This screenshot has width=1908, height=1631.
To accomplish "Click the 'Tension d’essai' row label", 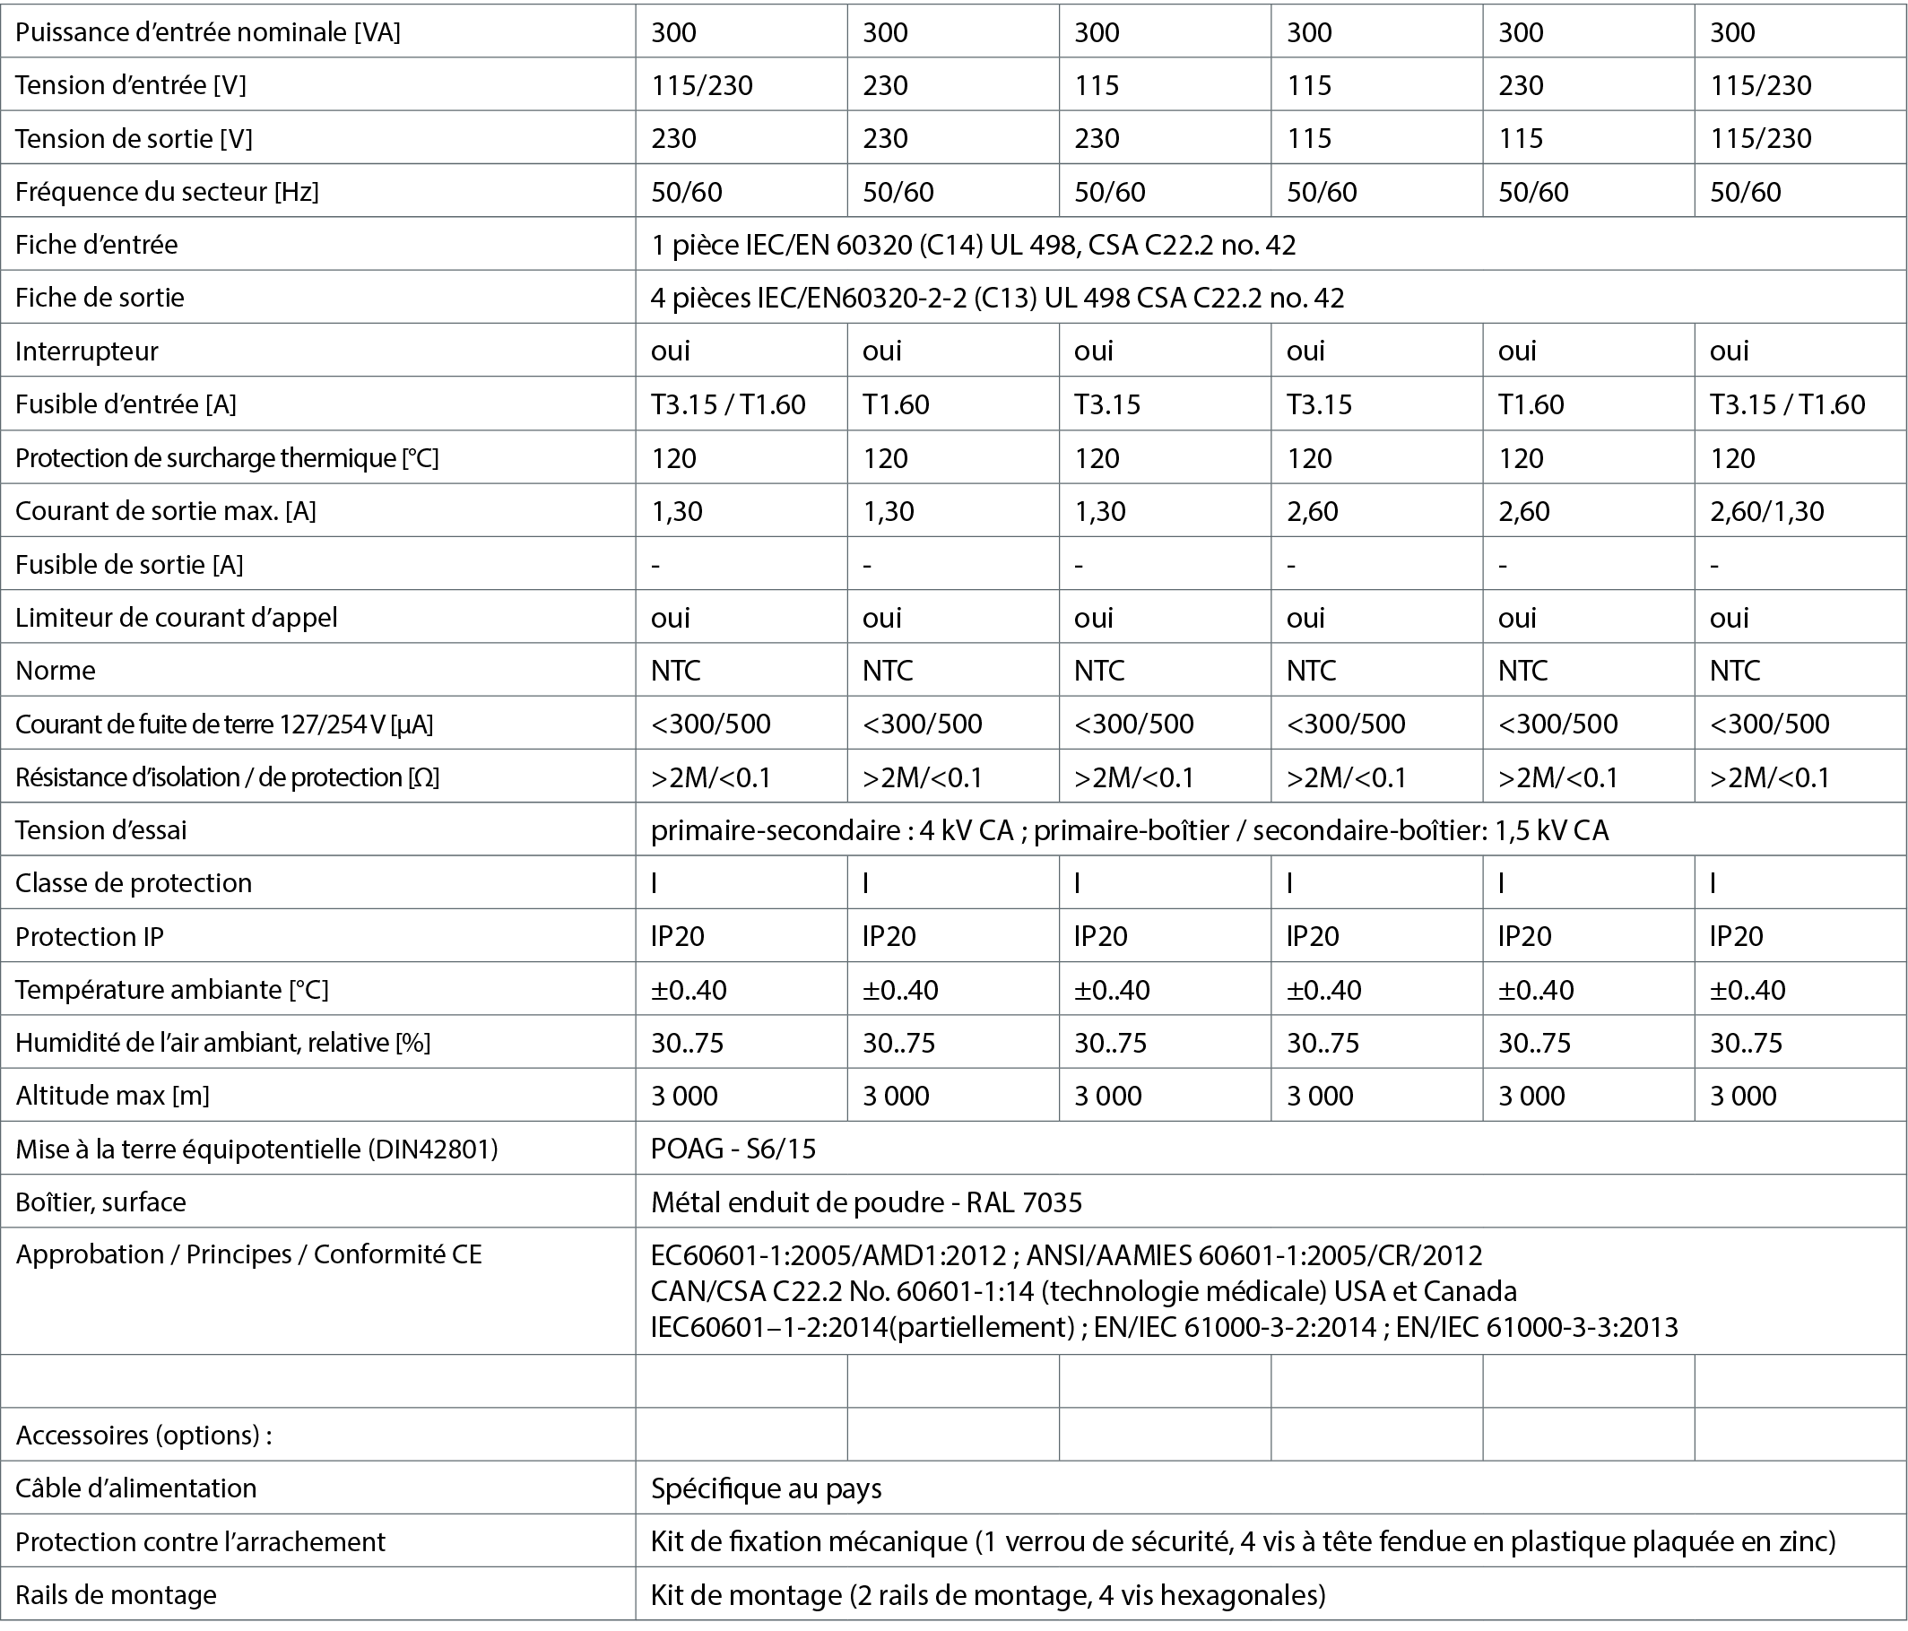I will [x=101, y=830].
